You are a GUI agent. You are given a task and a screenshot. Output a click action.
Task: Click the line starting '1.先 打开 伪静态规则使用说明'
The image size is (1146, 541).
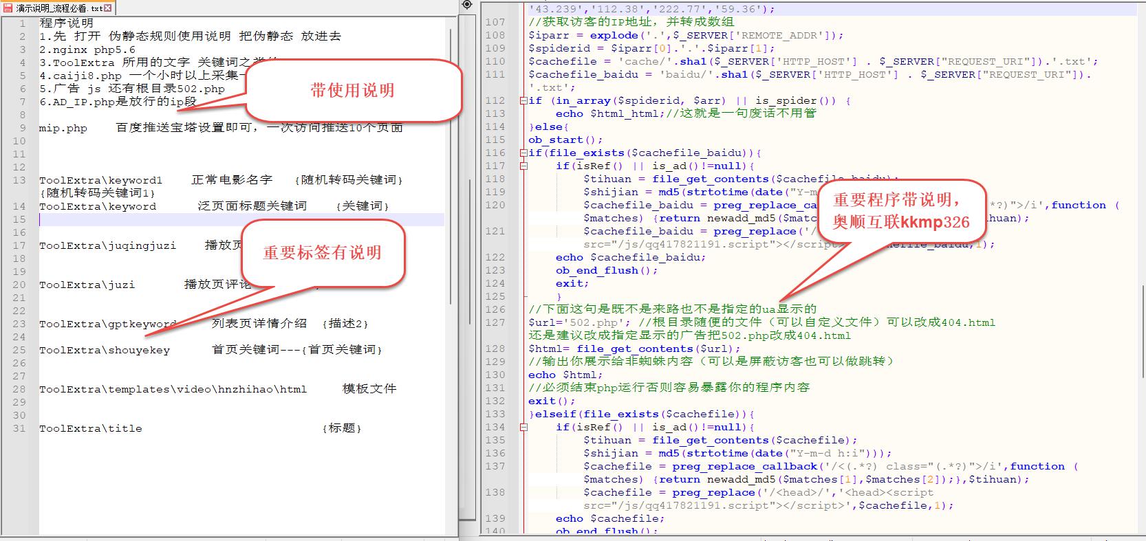tap(190, 36)
